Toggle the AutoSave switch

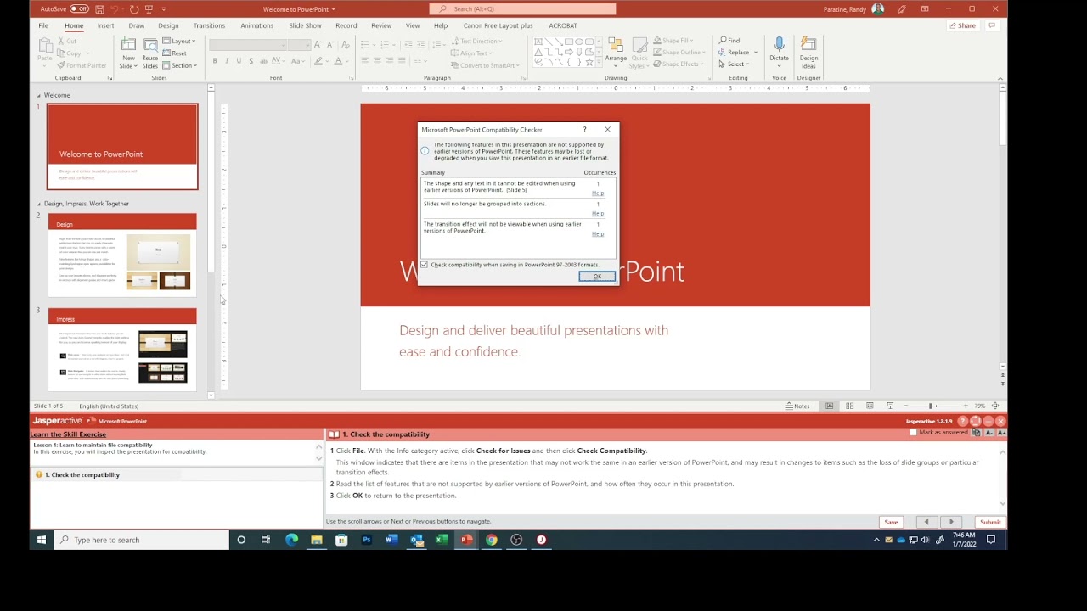[x=79, y=9]
